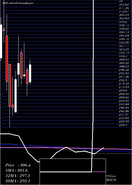Click the 282.87 price axis label
This screenshot has width=132, height=185.
tap(124, 80)
